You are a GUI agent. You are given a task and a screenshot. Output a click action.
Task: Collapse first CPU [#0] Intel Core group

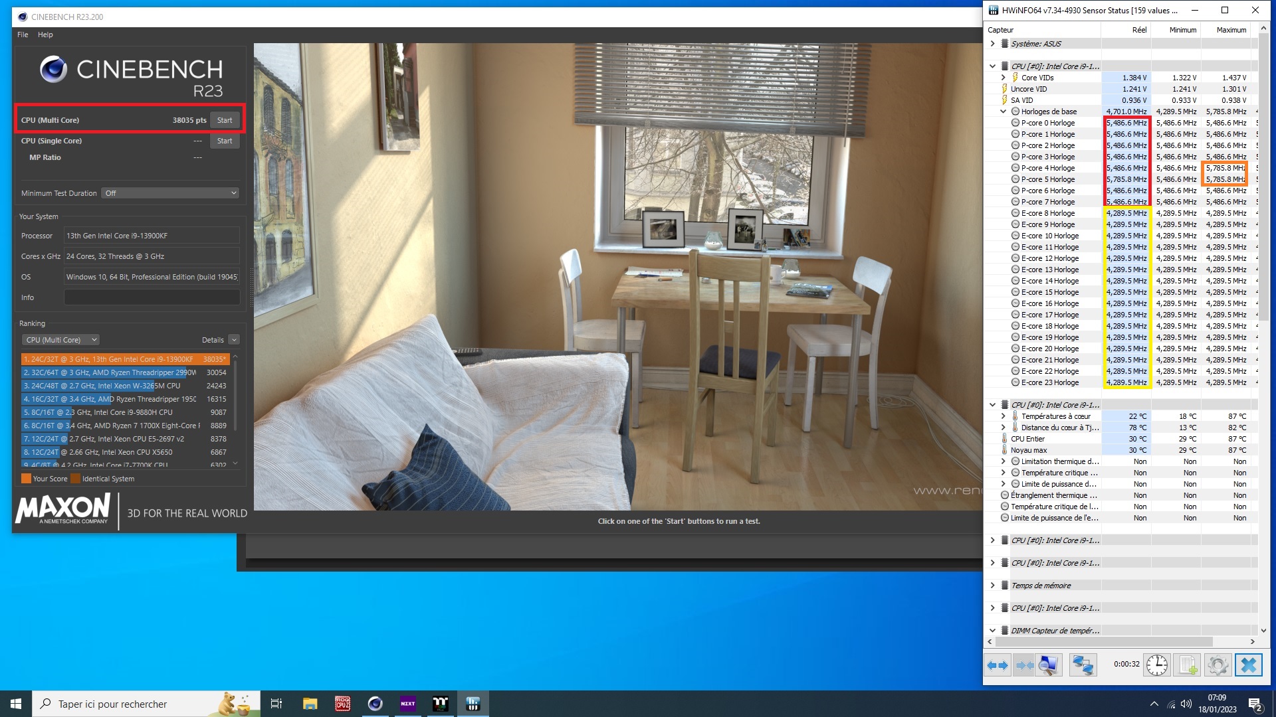click(x=993, y=66)
